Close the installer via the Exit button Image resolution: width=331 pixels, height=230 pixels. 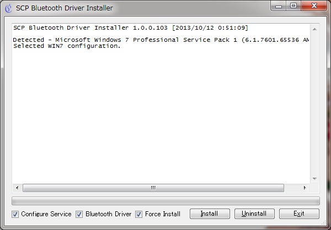coord(299,214)
